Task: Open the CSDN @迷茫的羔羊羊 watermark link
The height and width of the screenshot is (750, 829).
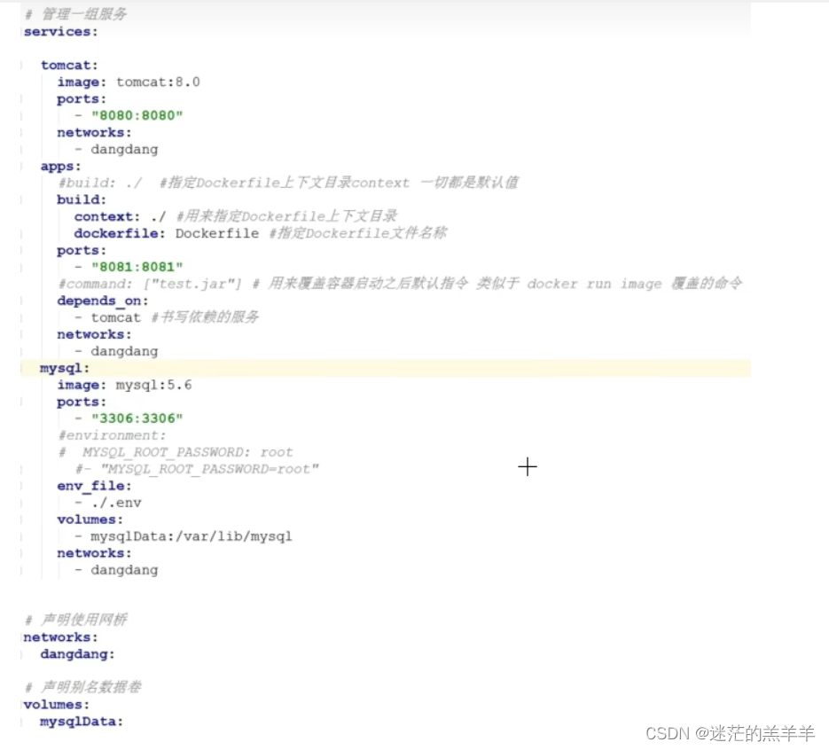Action: (x=731, y=734)
